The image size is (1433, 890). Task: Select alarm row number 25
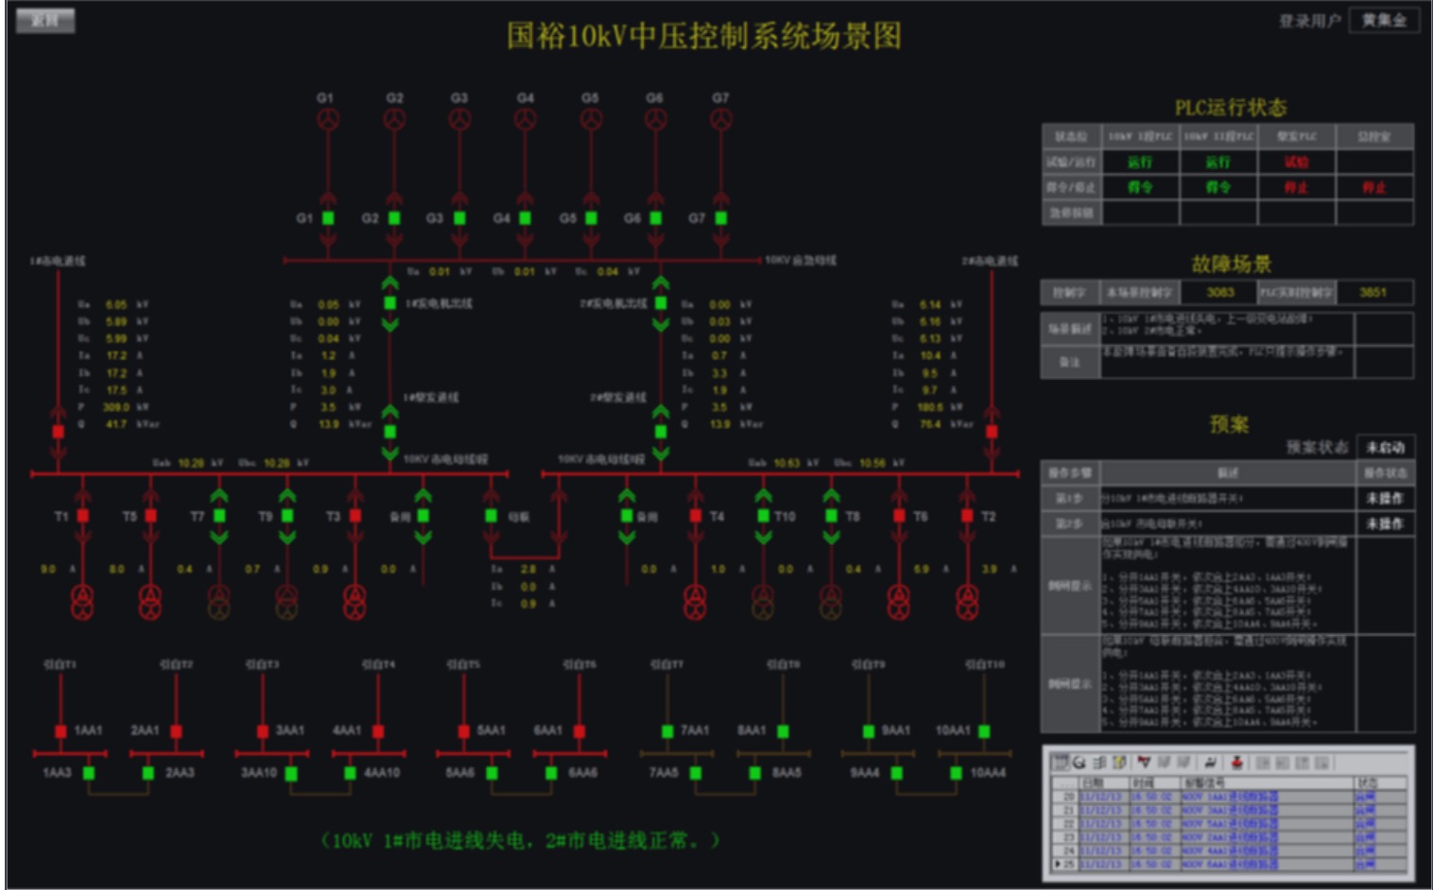point(1229,864)
